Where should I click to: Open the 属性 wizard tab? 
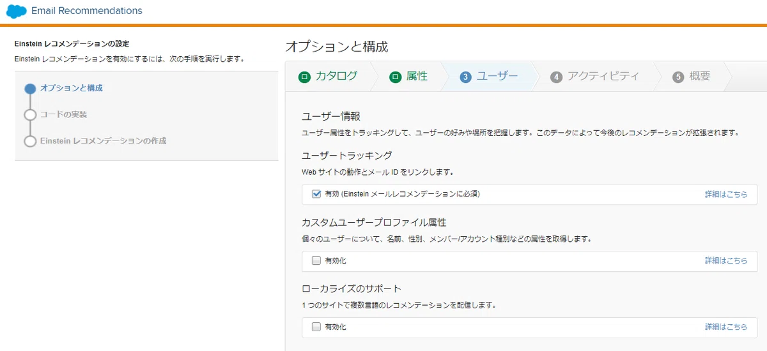[408, 77]
